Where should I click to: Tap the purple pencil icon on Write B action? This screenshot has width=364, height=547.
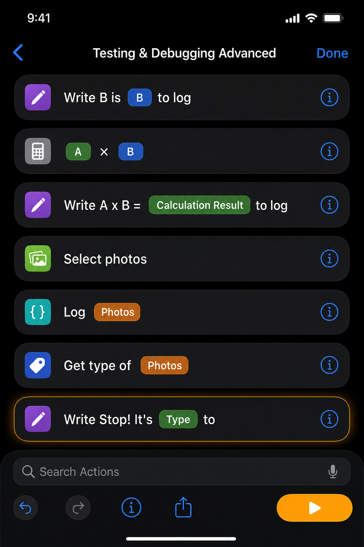point(37,97)
